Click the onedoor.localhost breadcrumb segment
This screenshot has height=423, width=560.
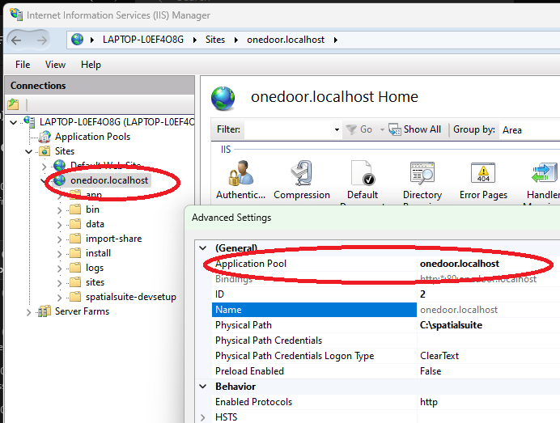(286, 40)
